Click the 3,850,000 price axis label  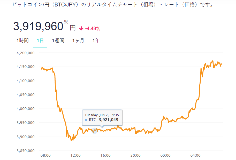tap(26, 151)
